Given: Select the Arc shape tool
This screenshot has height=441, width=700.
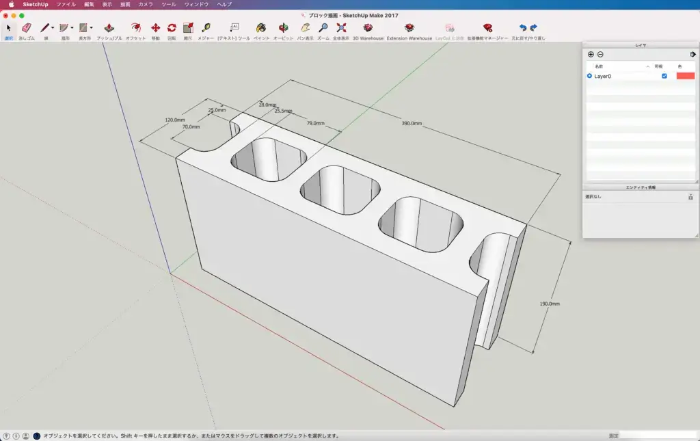Looking at the screenshot, I should (x=64, y=27).
